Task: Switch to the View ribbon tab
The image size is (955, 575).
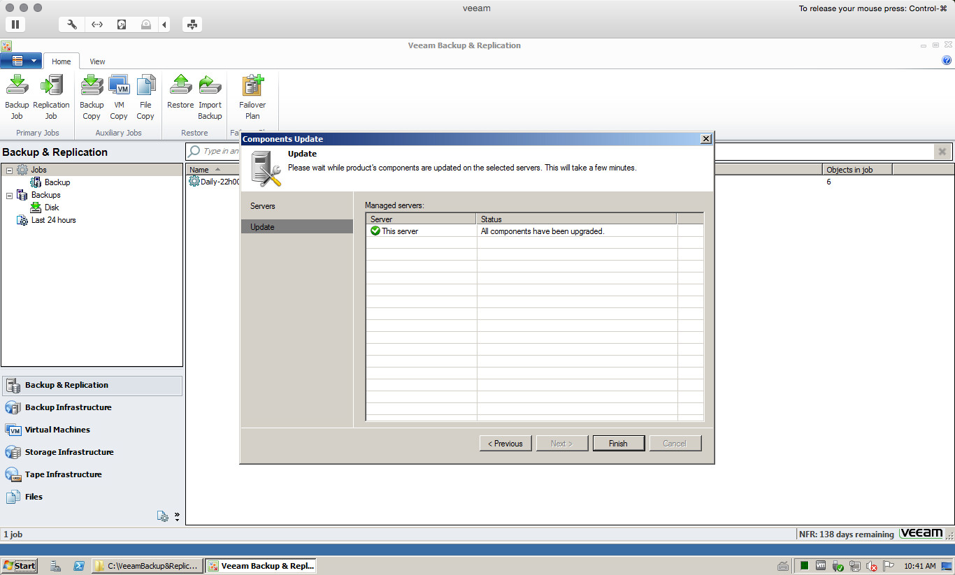Action: [x=97, y=61]
